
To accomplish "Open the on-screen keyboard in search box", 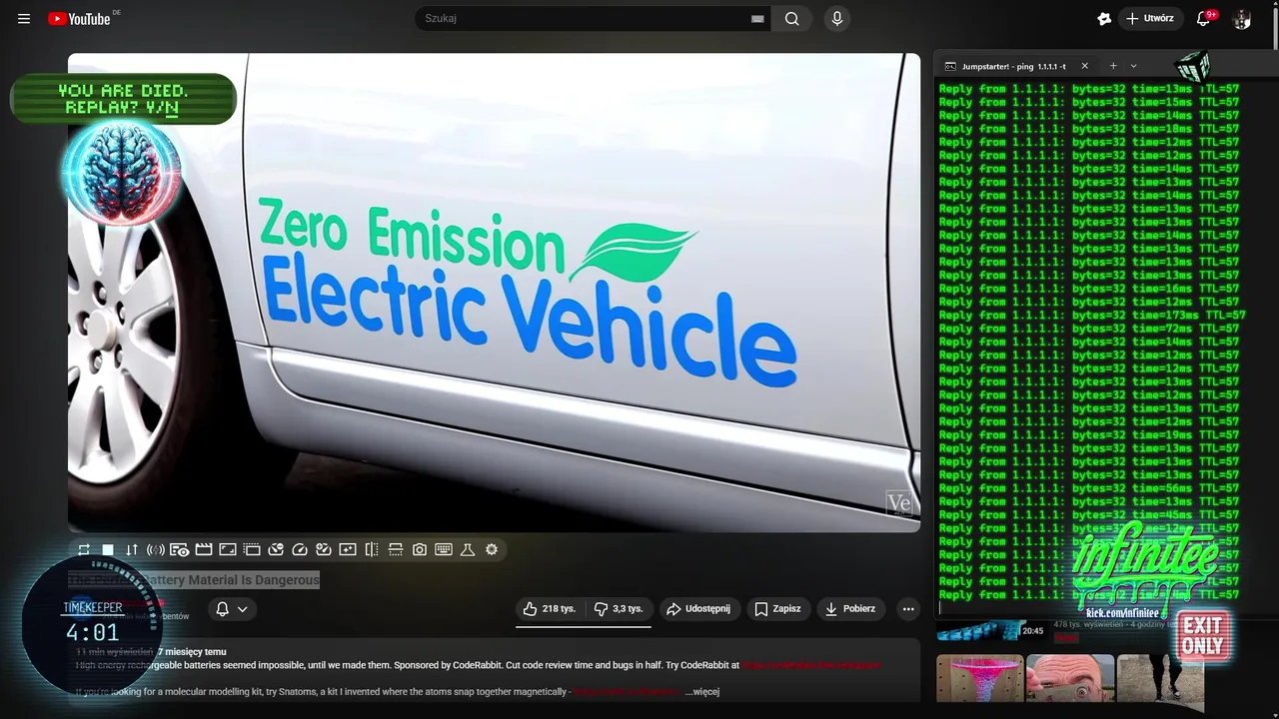I will pos(757,19).
